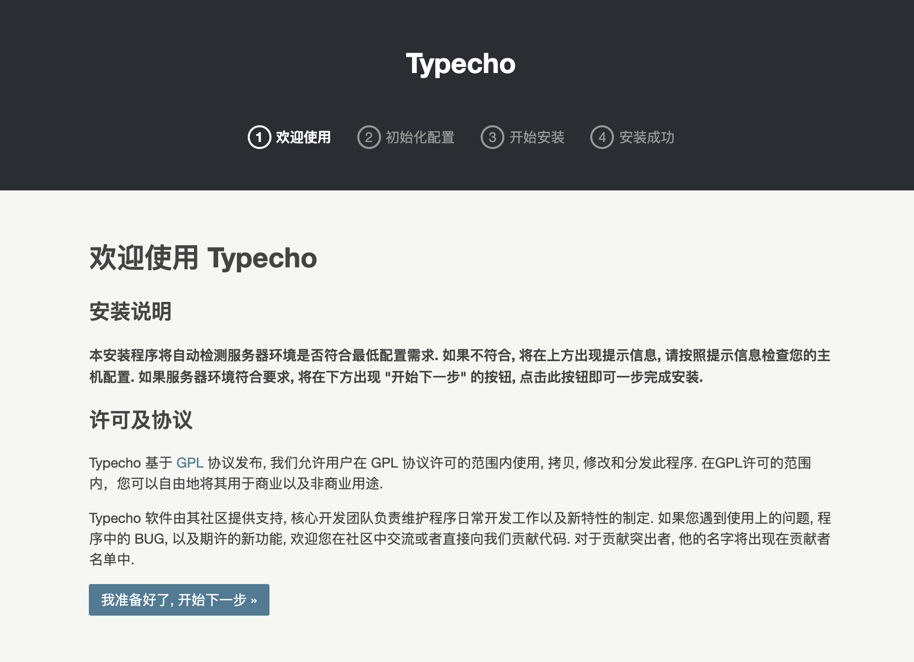
Task: Click the Typecho title in header
Action: pos(460,65)
